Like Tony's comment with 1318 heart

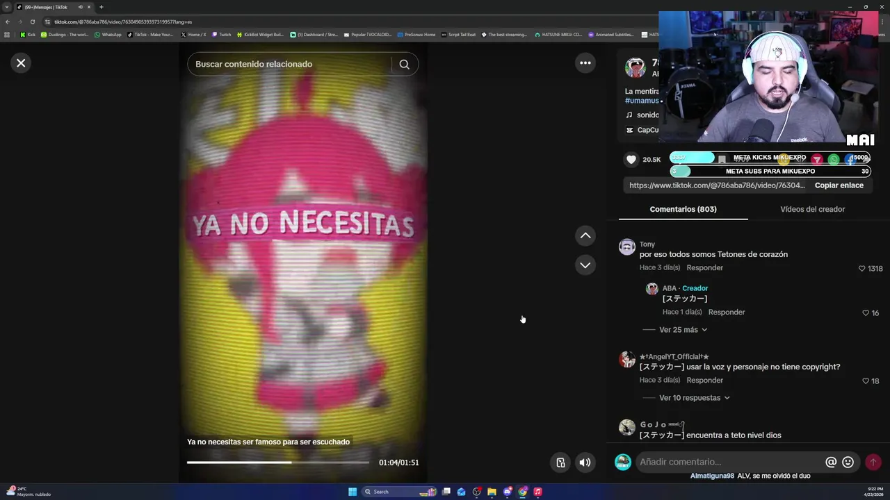point(862,269)
